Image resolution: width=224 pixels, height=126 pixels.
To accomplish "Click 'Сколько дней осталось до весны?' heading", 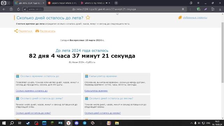I will coord(111,98).
